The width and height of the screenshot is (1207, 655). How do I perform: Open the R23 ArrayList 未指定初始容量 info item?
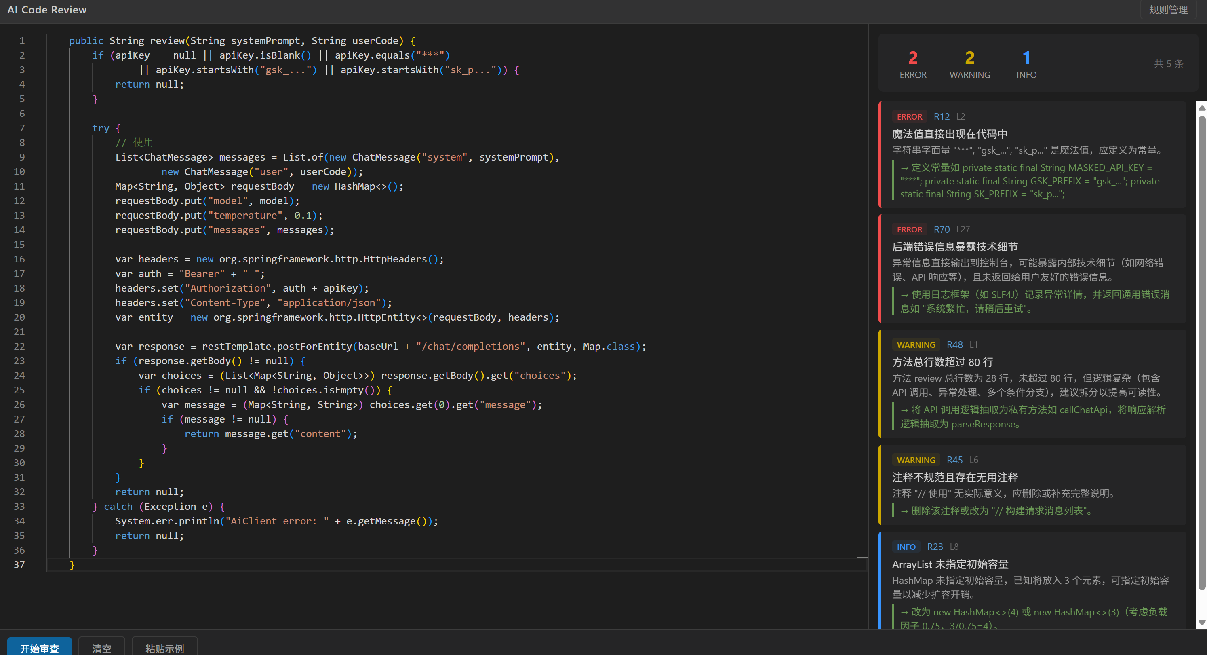click(x=1032, y=581)
